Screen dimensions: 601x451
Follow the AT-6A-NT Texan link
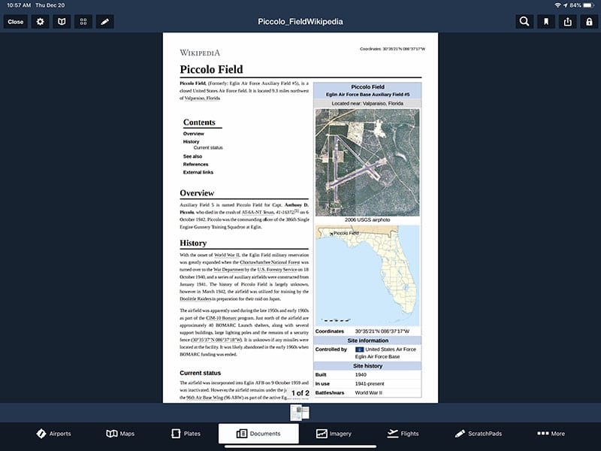tap(258, 212)
